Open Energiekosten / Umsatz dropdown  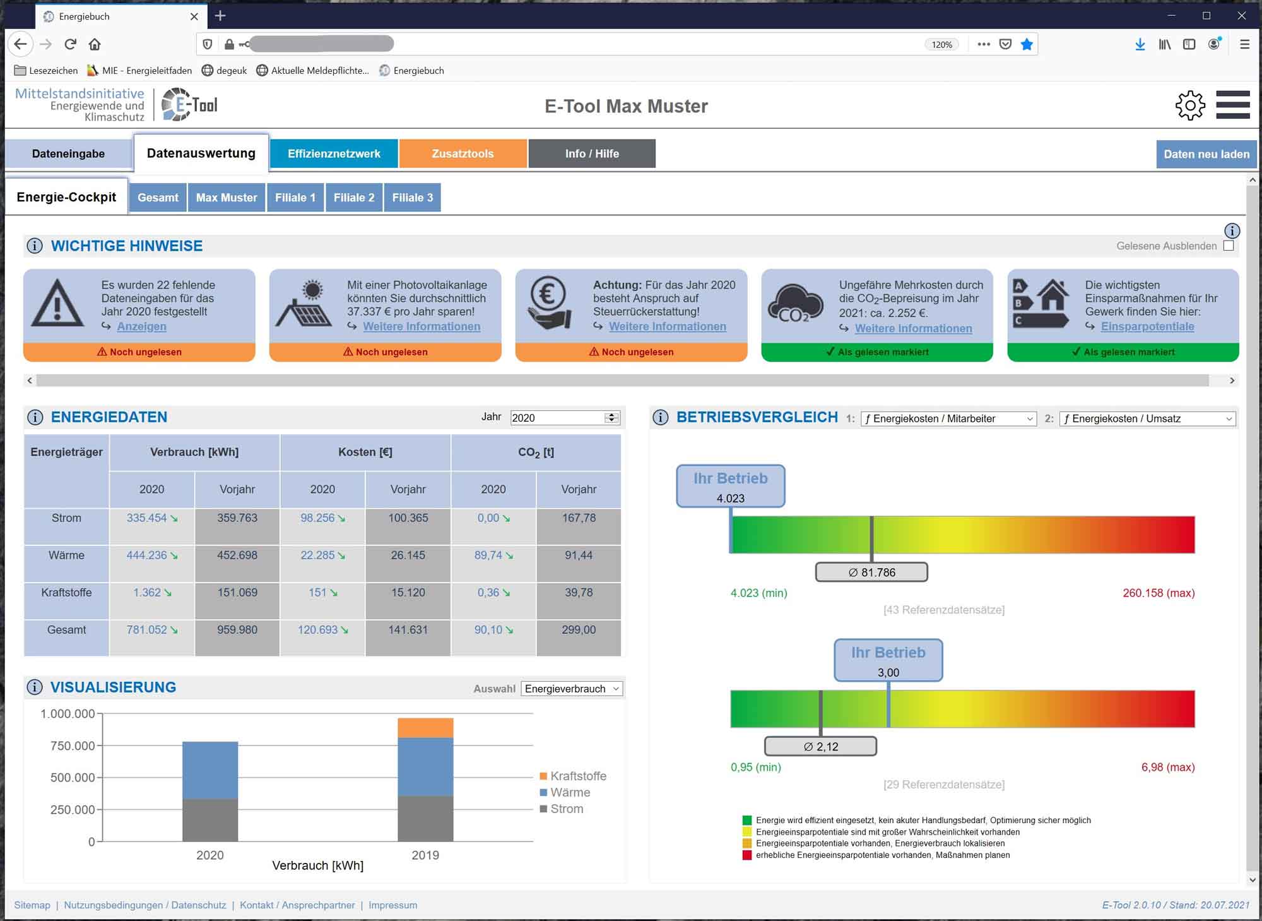(x=1147, y=419)
